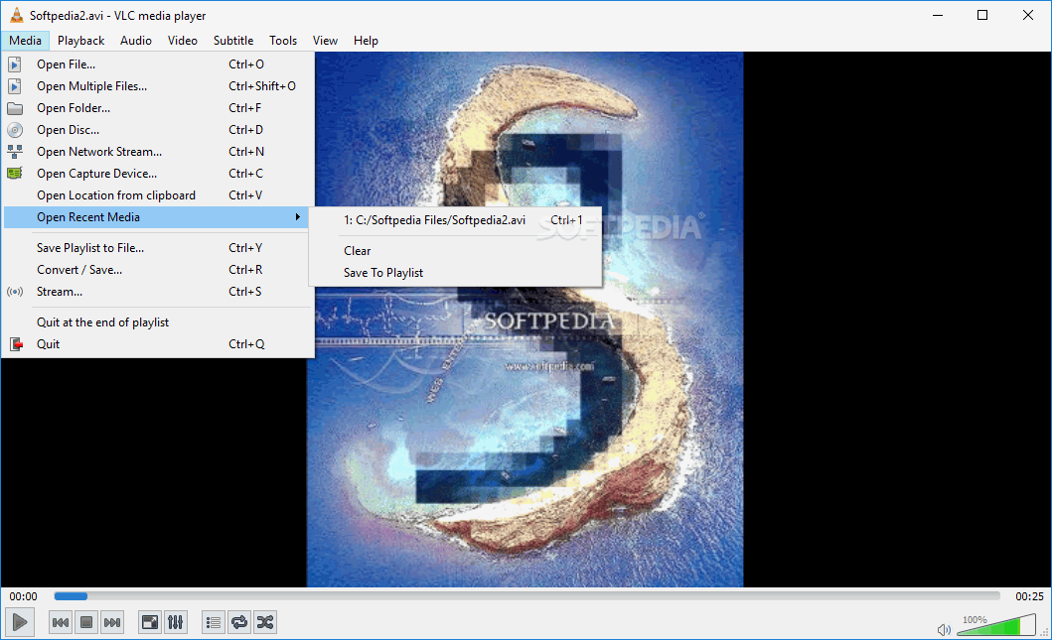This screenshot has width=1052, height=640.
Task: Choose Open Network Stream...
Action: 158,152
